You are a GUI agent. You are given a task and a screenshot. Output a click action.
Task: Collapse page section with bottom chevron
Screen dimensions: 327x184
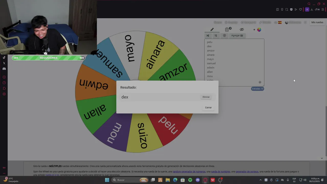coord(322,158)
